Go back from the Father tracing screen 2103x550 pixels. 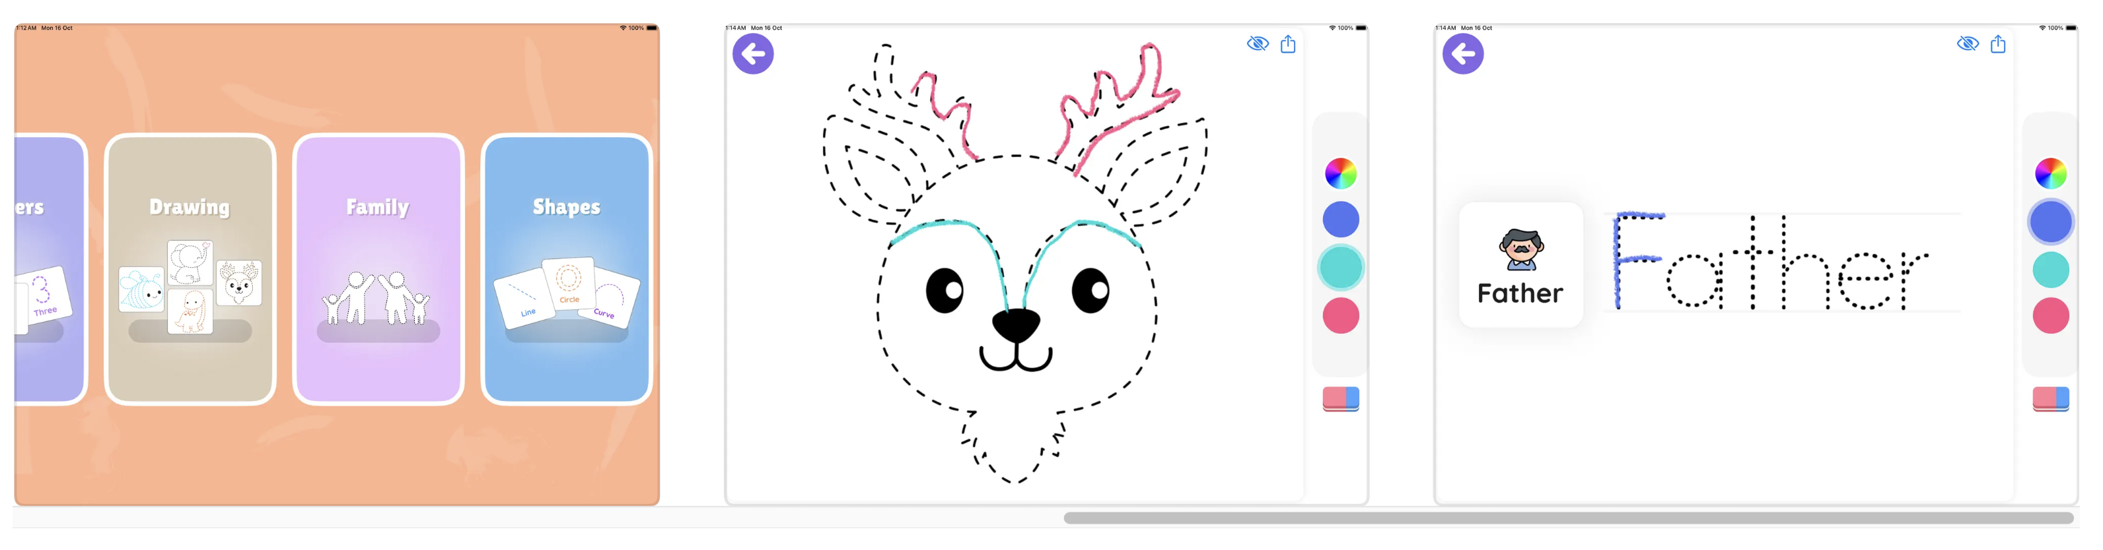click(x=1463, y=54)
